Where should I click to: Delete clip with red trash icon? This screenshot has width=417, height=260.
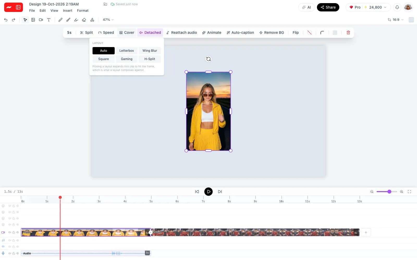tap(348, 32)
